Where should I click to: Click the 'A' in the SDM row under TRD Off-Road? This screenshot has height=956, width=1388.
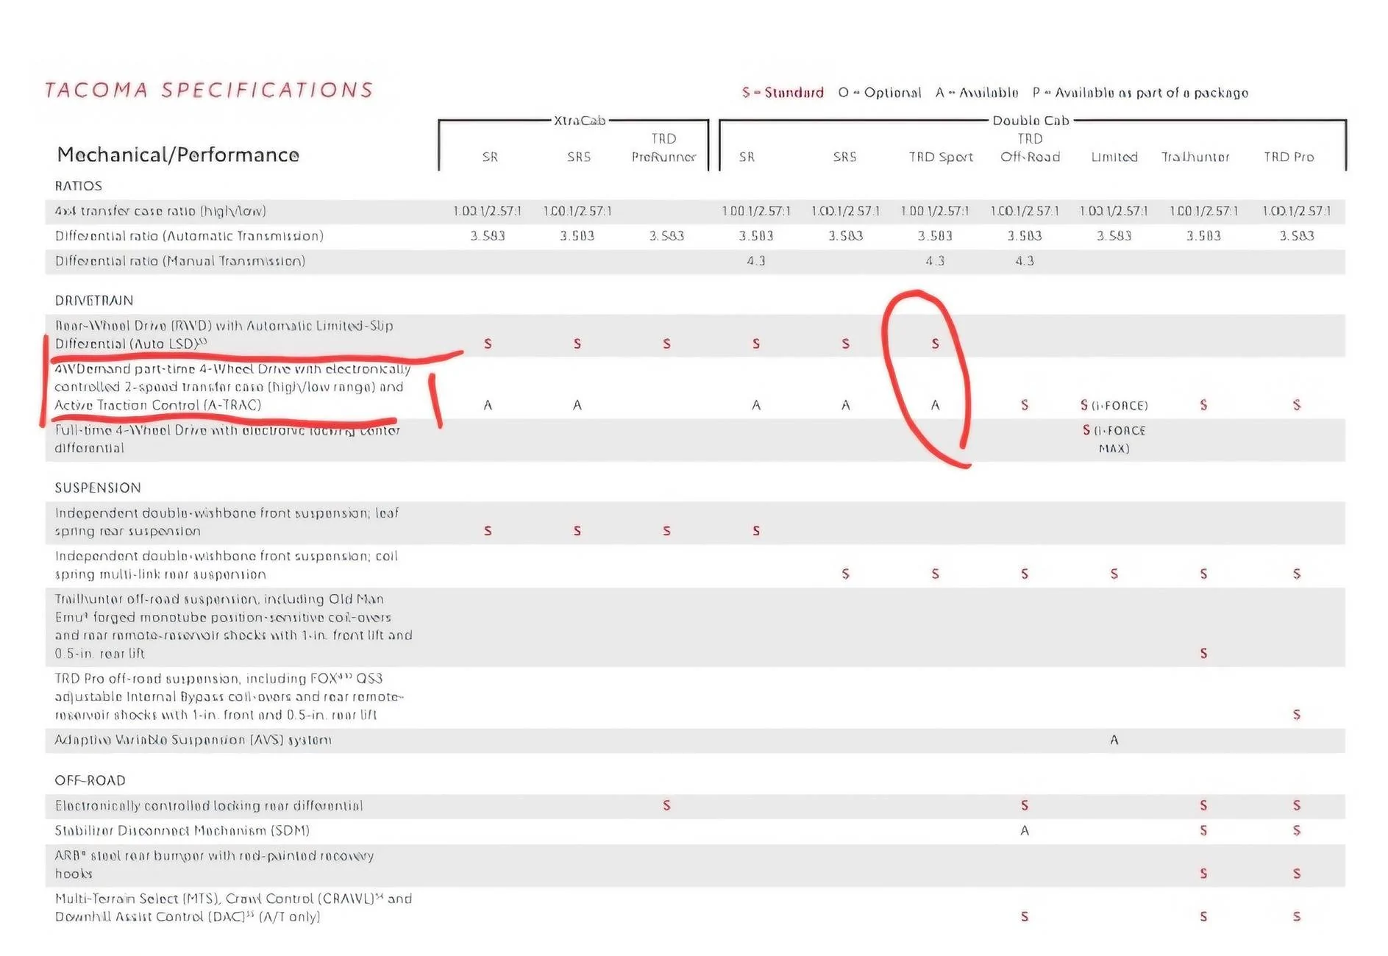pos(1025,831)
